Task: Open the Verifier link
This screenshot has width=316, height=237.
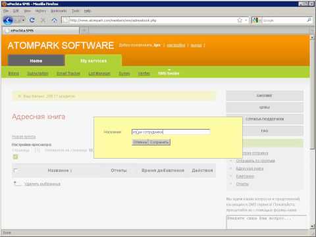Action: point(144,73)
